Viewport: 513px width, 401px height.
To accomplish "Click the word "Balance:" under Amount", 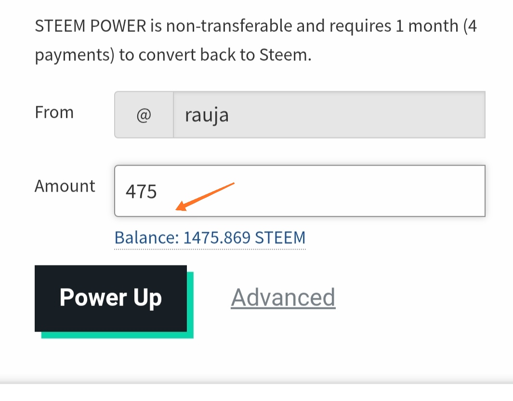I will click(147, 238).
